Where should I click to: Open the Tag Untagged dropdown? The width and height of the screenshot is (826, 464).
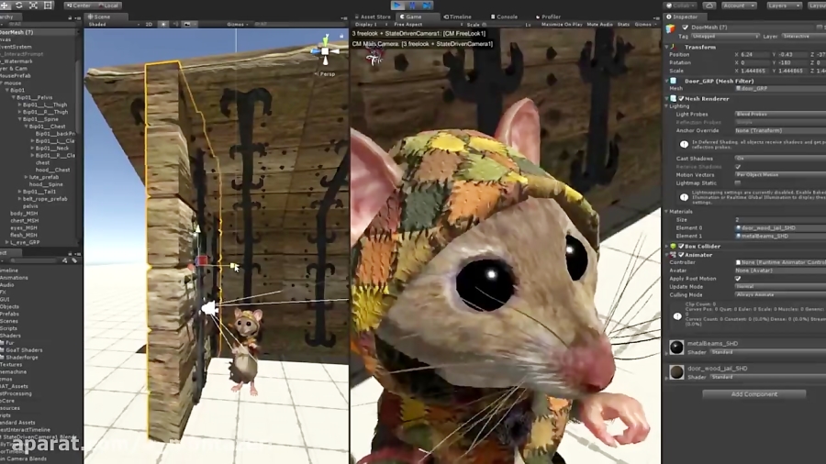pyautogui.click(x=724, y=37)
